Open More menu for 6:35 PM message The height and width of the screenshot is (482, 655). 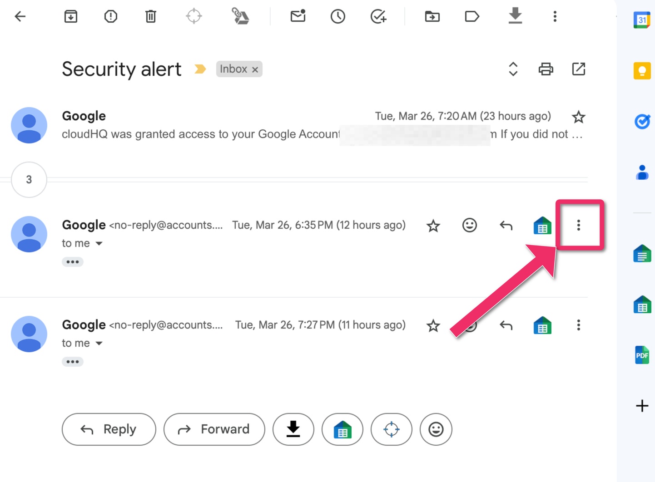point(579,225)
